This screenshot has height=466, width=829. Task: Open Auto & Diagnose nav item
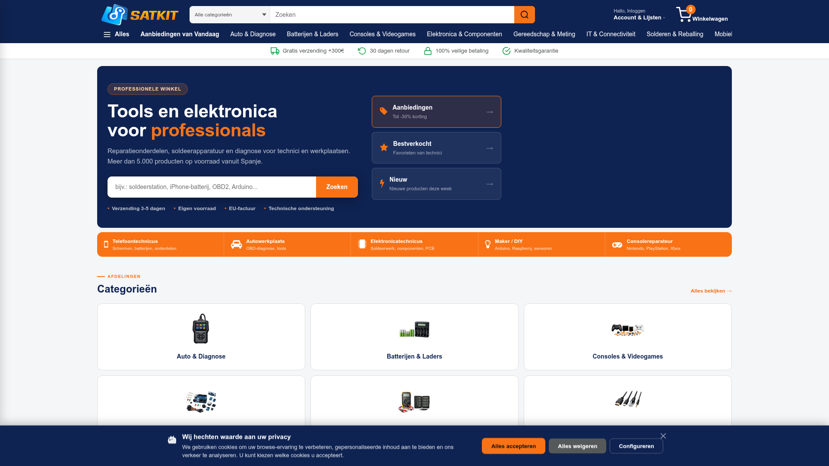coord(253,34)
